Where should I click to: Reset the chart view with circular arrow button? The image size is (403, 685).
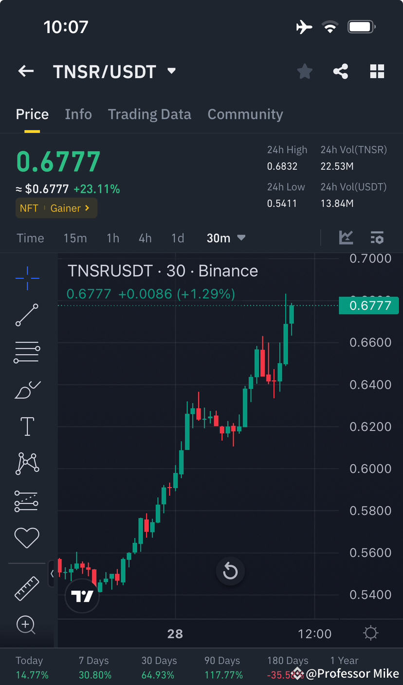click(230, 571)
